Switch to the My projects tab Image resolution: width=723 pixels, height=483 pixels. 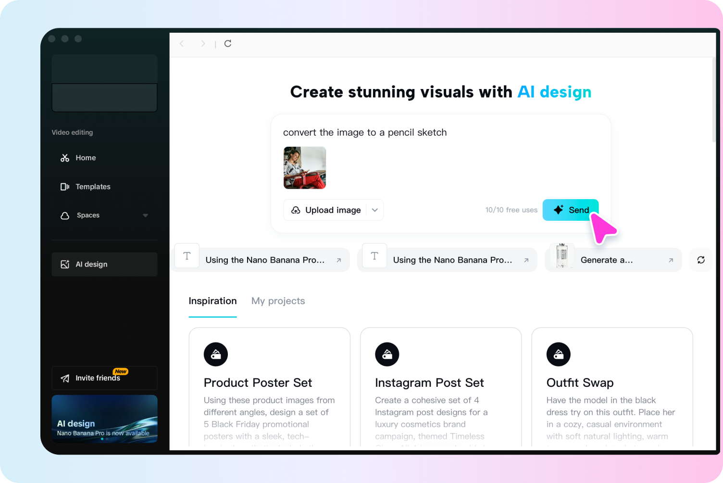pyautogui.click(x=278, y=301)
